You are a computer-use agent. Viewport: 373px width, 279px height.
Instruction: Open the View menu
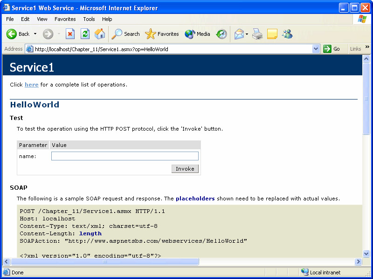click(x=42, y=19)
